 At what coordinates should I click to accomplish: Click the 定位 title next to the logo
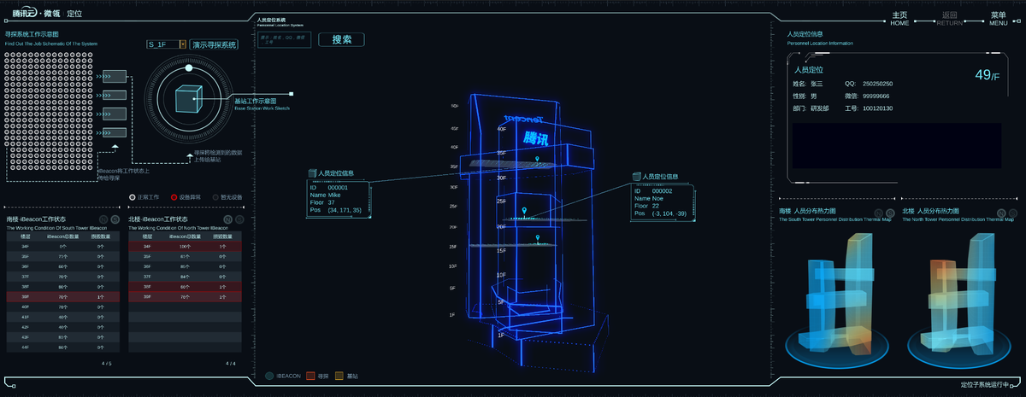point(74,15)
